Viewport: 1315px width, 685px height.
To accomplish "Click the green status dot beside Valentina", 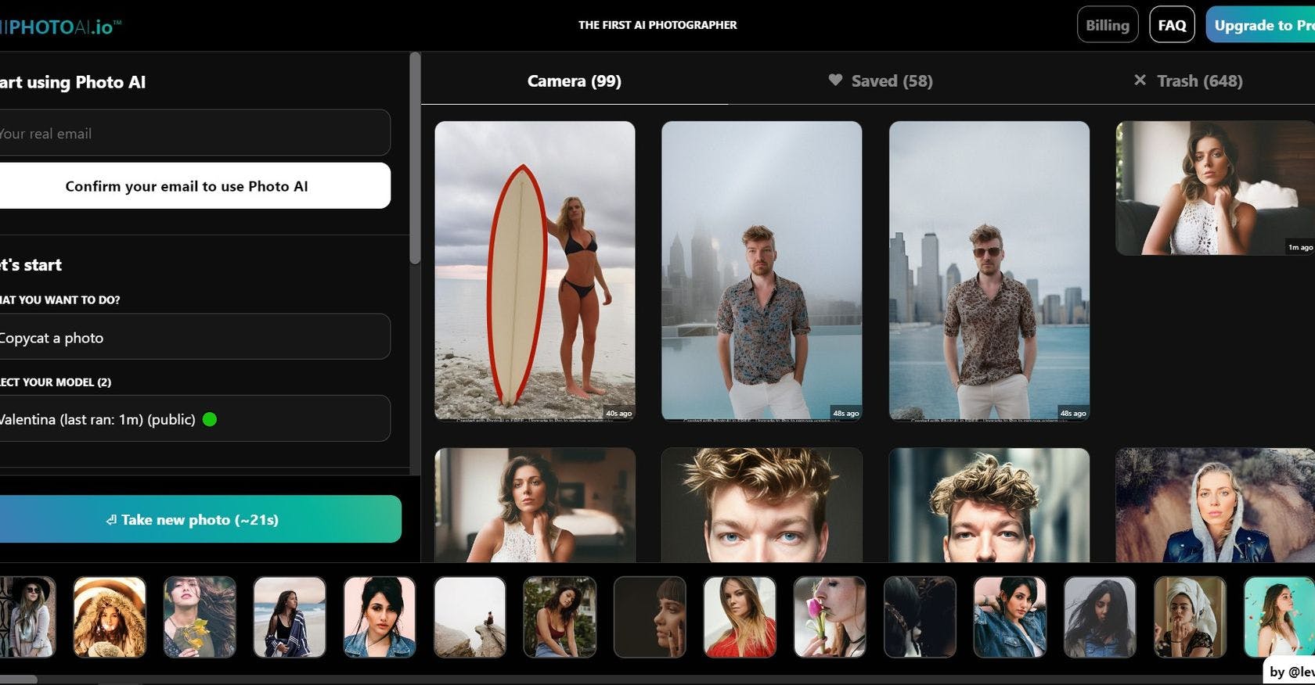I will point(210,419).
